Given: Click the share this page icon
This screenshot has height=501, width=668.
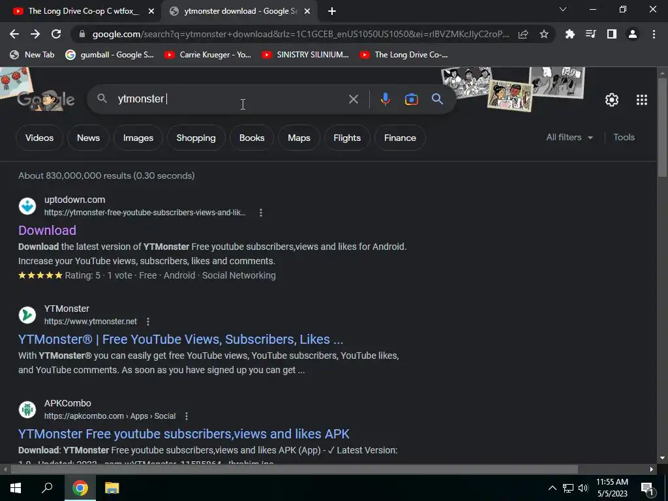Looking at the screenshot, I should tap(523, 34).
